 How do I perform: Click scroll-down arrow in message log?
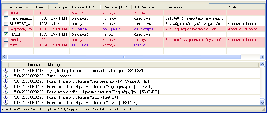click(262, 102)
